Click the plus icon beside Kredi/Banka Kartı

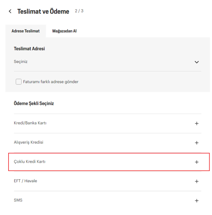pyautogui.click(x=197, y=123)
